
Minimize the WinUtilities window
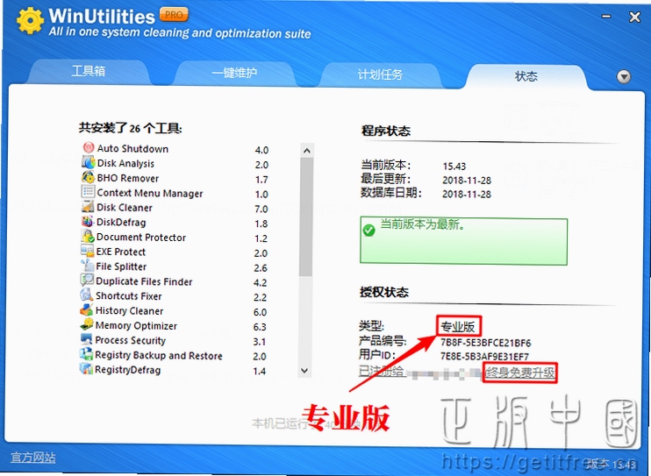[606, 17]
